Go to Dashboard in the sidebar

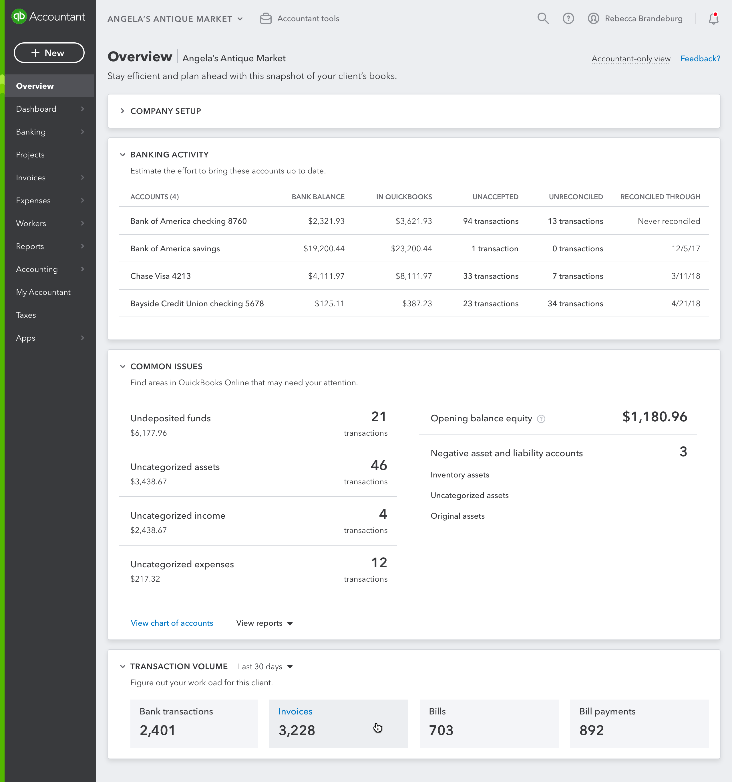click(36, 108)
